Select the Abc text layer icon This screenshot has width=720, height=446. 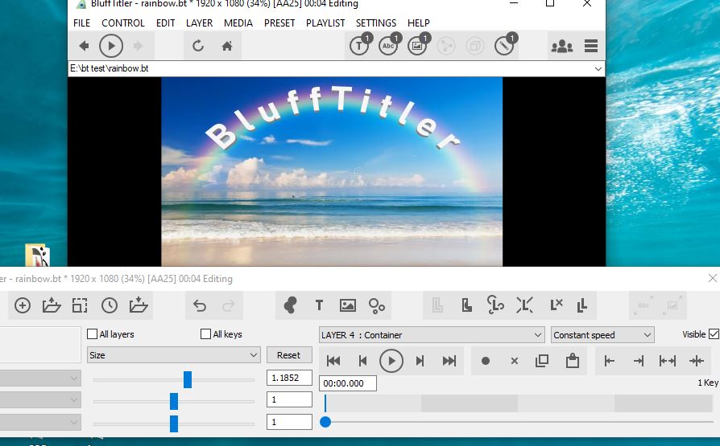tap(388, 46)
